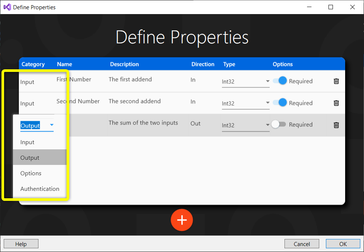
Task: Select Output from the category list
Action: 30,157
